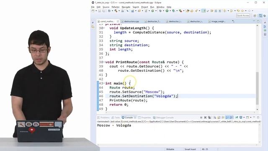Viewport: 268px width, 151px height.
Task: Open the Refactor menu
Action: point(116,7)
